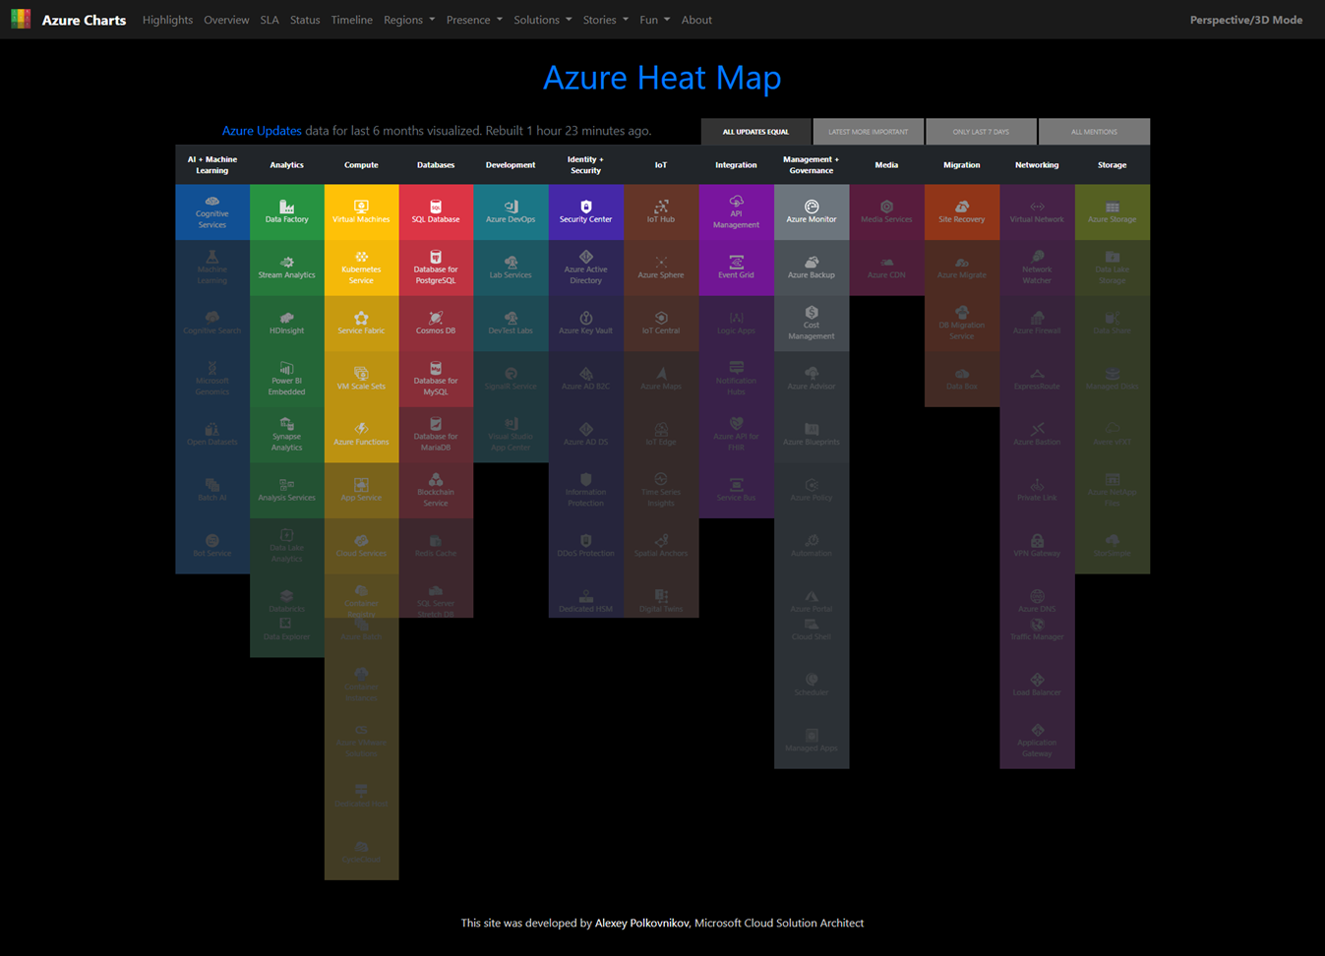The width and height of the screenshot is (1325, 956).
Task: Open the Overview nav item
Action: click(226, 20)
